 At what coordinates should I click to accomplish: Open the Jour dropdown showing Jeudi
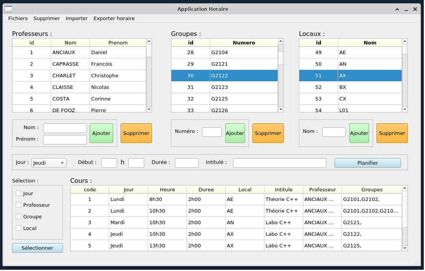pos(49,163)
